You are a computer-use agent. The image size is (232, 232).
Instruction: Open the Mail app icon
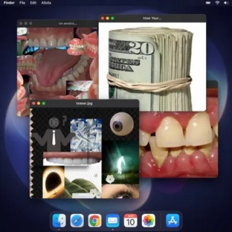click(113, 220)
